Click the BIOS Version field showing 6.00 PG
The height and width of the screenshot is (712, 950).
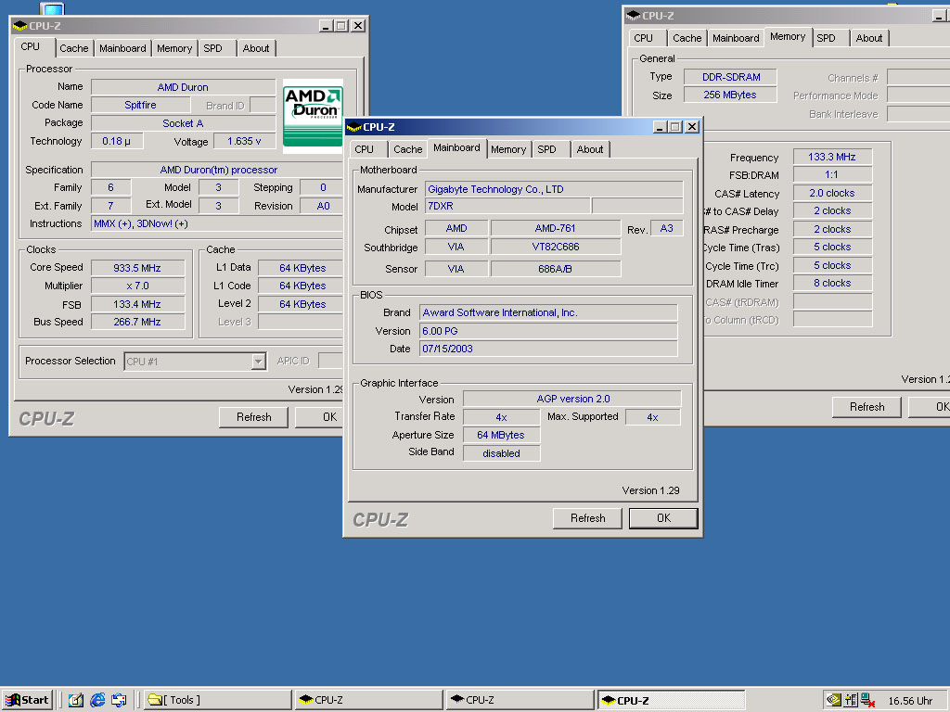point(547,331)
